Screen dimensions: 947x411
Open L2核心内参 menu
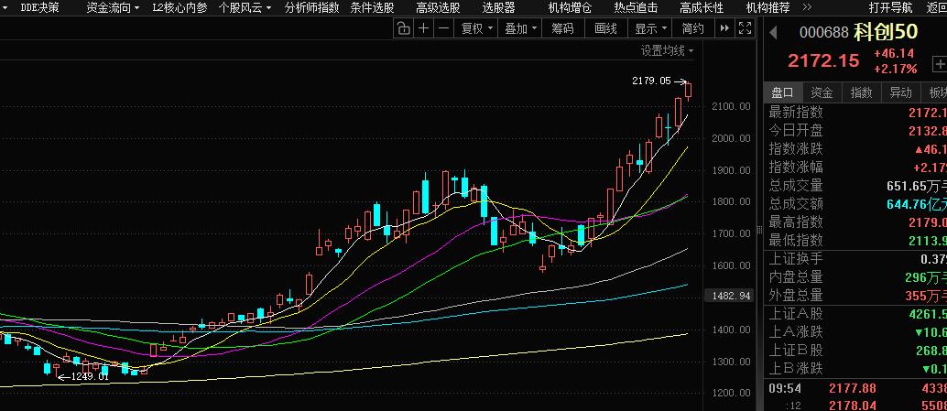click(x=180, y=8)
